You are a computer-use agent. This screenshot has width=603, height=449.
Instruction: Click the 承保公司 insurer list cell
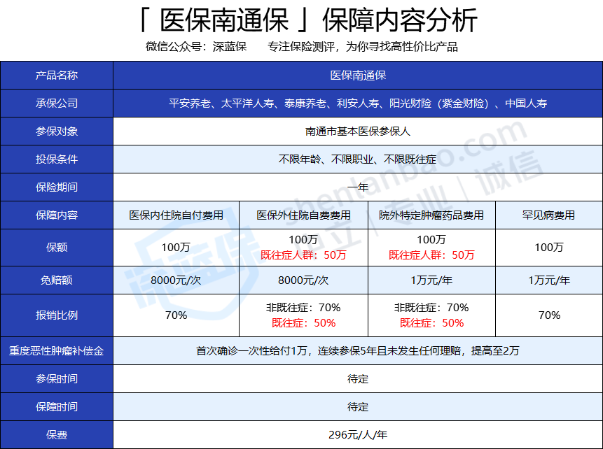point(357,103)
